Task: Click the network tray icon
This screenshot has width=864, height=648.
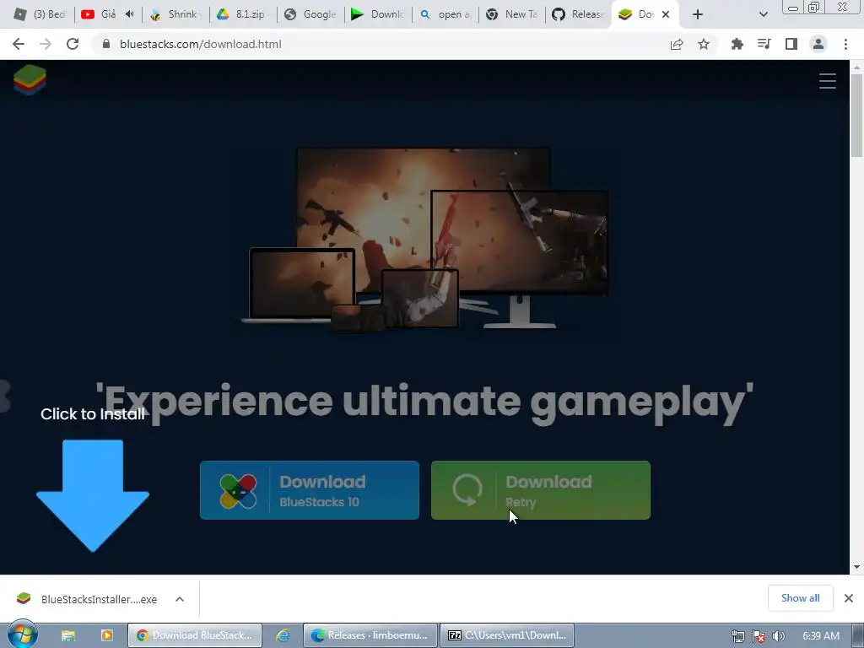Action: coord(737,636)
